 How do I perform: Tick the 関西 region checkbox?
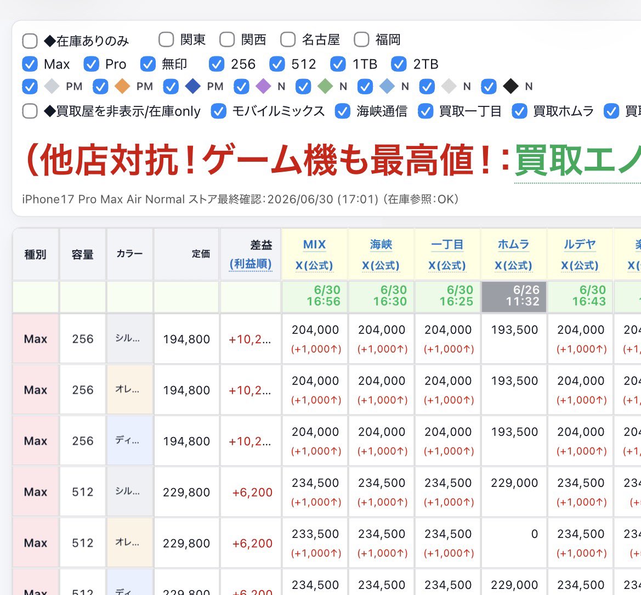coord(227,39)
